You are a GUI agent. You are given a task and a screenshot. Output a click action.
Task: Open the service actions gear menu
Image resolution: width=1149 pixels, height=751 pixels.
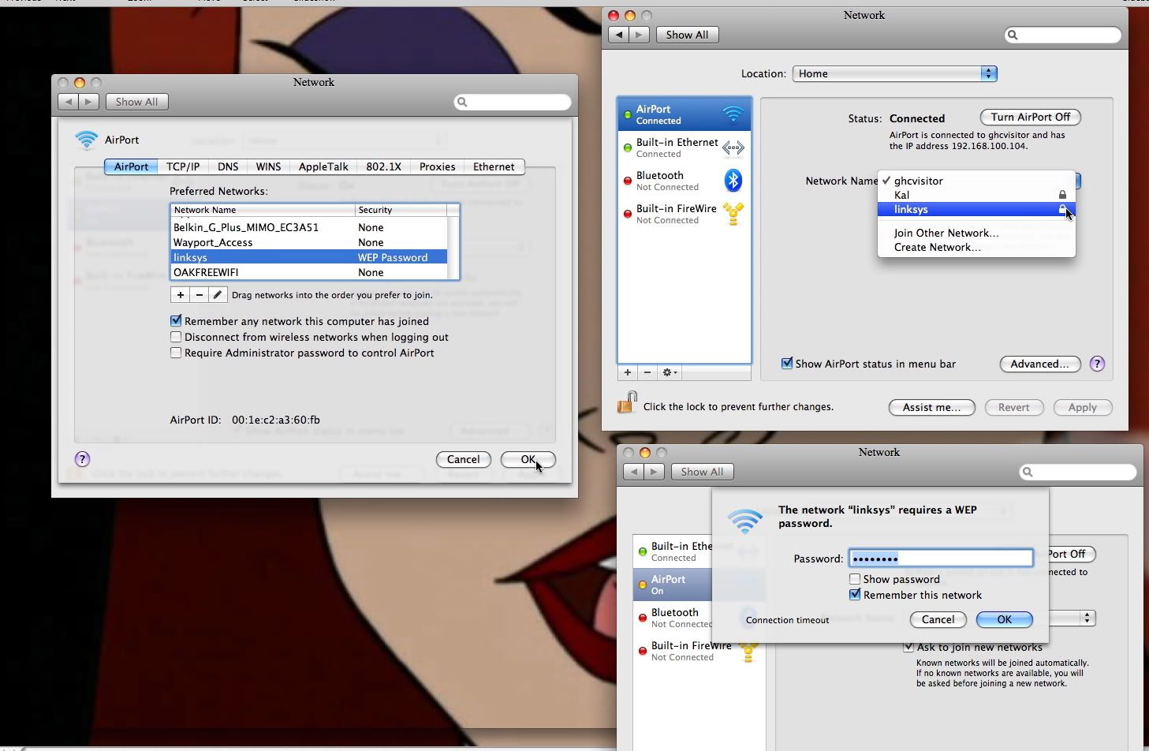[x=670, y=372]
